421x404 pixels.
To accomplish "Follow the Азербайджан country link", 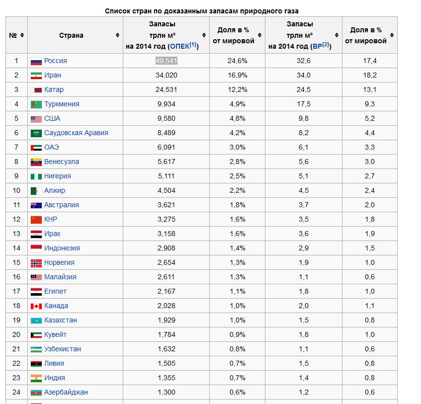I will (66, 393).
